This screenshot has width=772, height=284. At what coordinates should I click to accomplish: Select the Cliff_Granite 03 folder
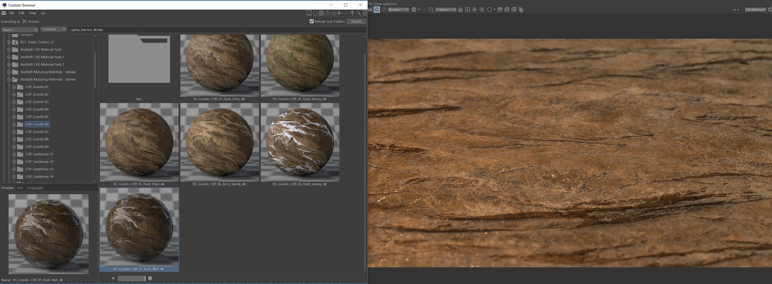pyautogui.click(x=37, y=102)
